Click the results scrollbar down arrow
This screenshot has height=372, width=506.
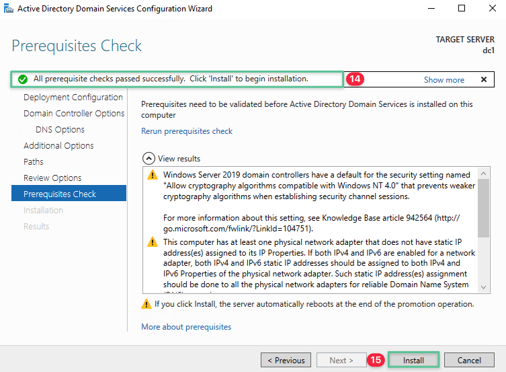[484, 287]
